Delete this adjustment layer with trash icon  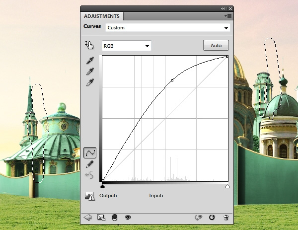click(226, 217)
